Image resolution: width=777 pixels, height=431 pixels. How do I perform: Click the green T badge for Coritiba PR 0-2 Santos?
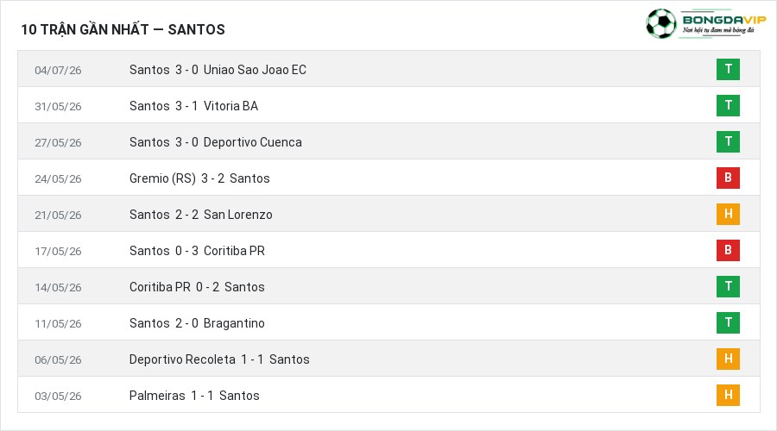click(728, 286)
